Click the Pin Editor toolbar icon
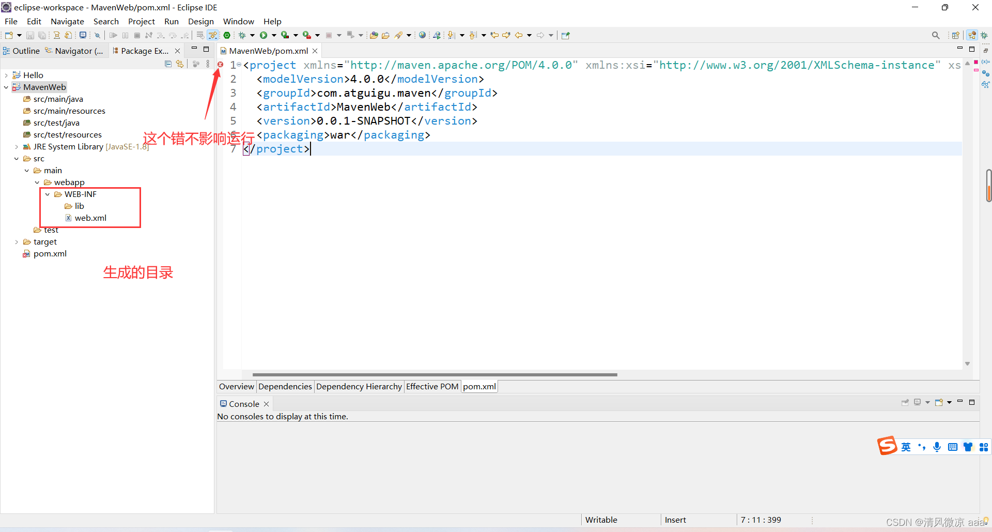Viewport: 992px width, 532px height. pos(565,35)
